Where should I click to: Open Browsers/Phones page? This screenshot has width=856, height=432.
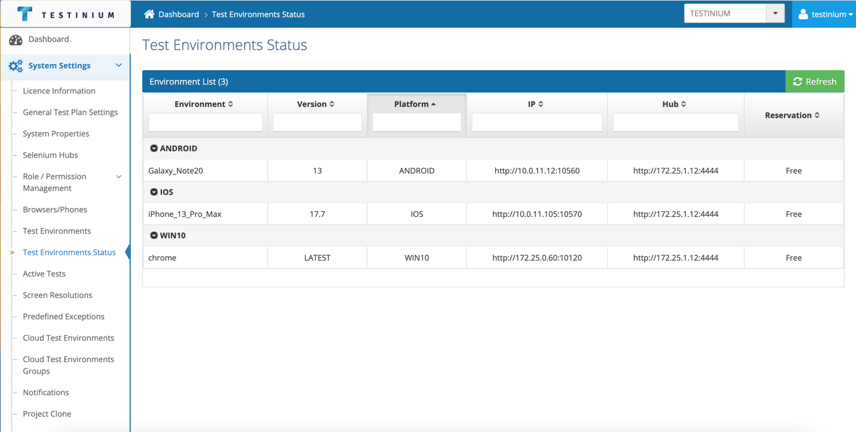tap(55, 210)
